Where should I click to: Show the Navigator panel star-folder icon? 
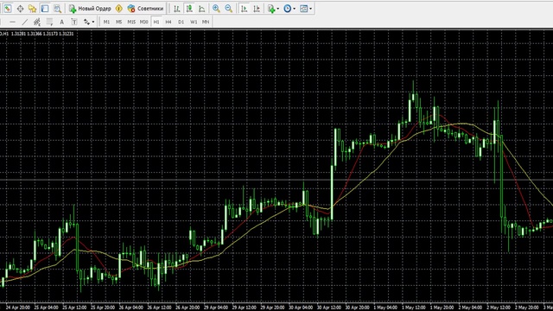pos(33,9)
